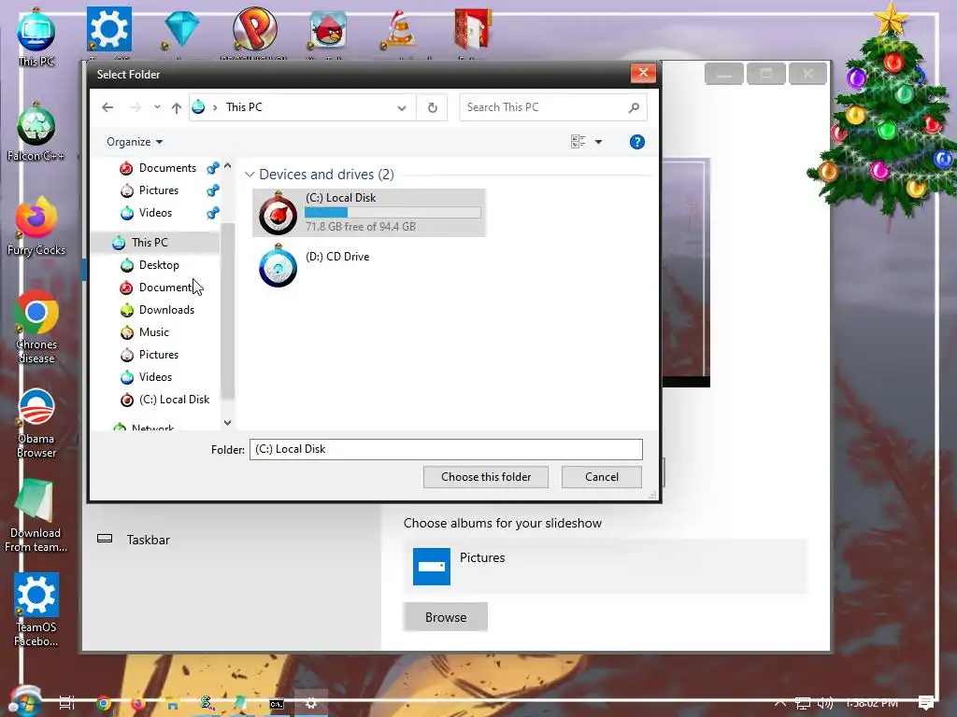Click This PC in the address bar
This screenshot has height=717, width=957.
coord(244,107)
